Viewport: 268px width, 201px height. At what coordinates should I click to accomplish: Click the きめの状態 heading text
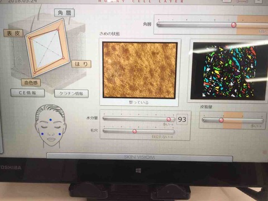pyautogui.click(x=109, y=33)
